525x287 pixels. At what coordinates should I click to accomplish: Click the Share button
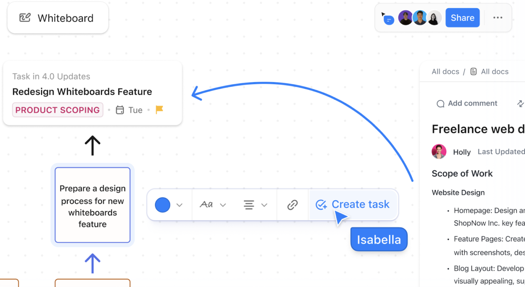click(x=462, y=17)
